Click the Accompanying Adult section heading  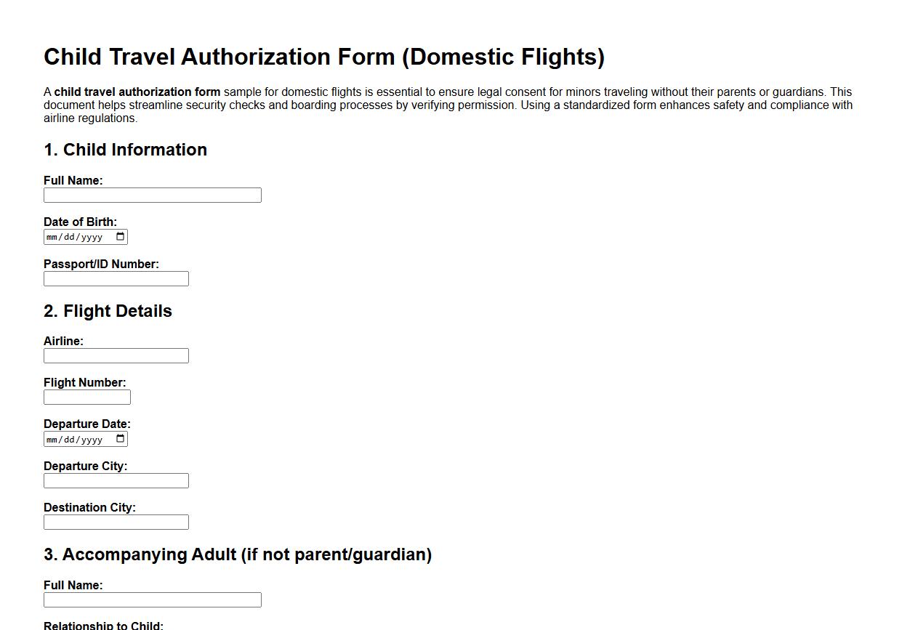pyautogui.click(x=238, y=554)
